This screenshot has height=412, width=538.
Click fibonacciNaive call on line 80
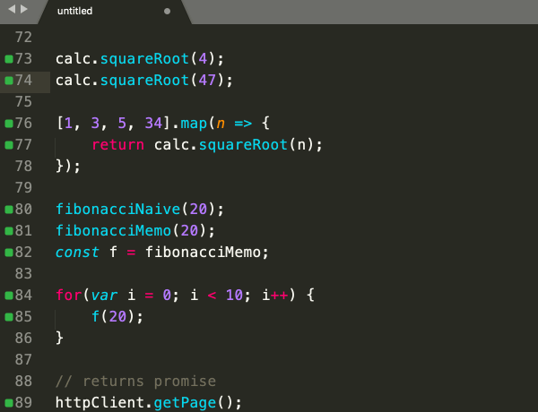tap(135, 210)
